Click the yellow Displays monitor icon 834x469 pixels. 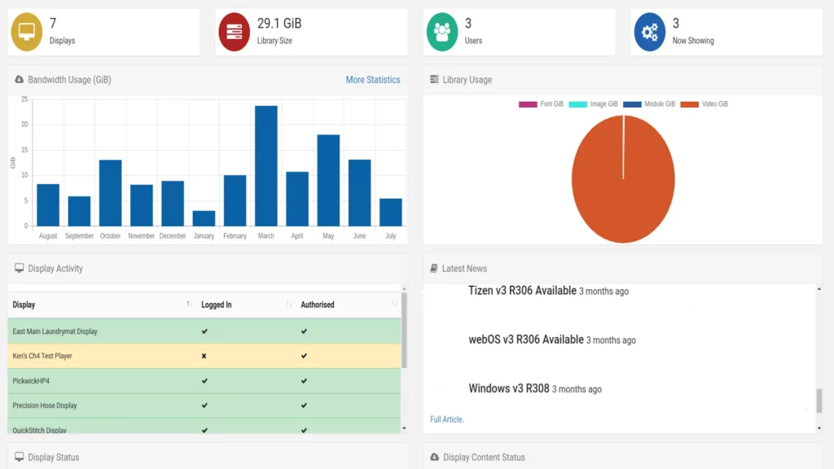coord(27,32)
